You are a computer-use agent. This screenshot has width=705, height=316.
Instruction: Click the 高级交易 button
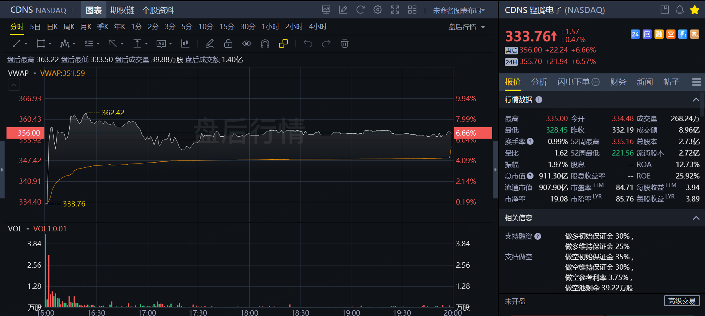[682, 301]
